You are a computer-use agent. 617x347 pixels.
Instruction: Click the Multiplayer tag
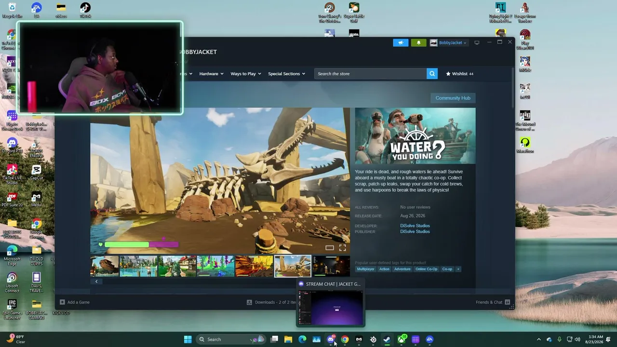pos(365,269)
